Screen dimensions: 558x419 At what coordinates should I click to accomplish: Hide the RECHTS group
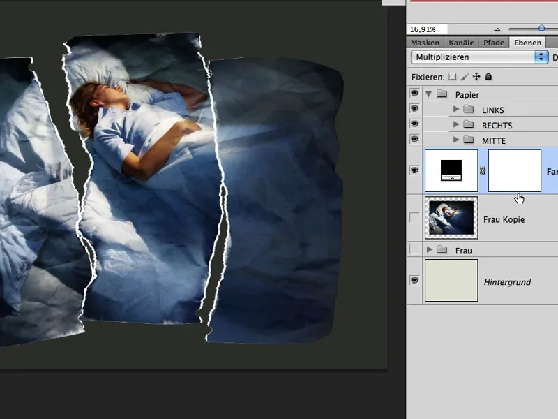pos(414,124)
